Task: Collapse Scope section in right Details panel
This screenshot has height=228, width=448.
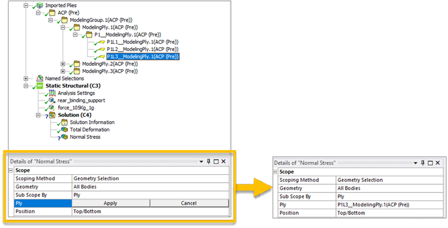Action: click(x=275, y=172)
